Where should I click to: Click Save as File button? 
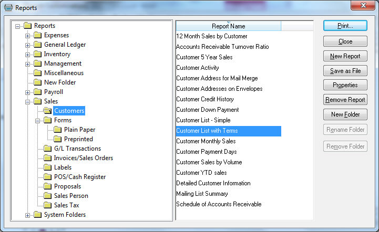tap(345, 71)
